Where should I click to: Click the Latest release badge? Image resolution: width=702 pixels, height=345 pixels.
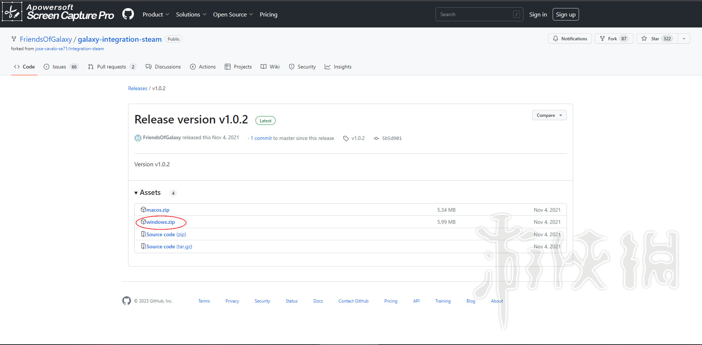click(x=265, y=120)
